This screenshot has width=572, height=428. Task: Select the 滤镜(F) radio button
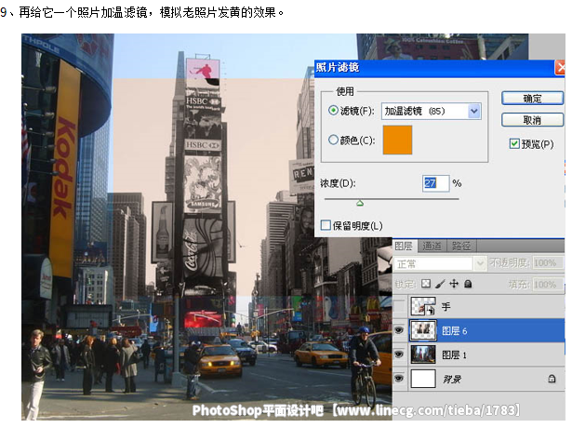tap(333, 110)
